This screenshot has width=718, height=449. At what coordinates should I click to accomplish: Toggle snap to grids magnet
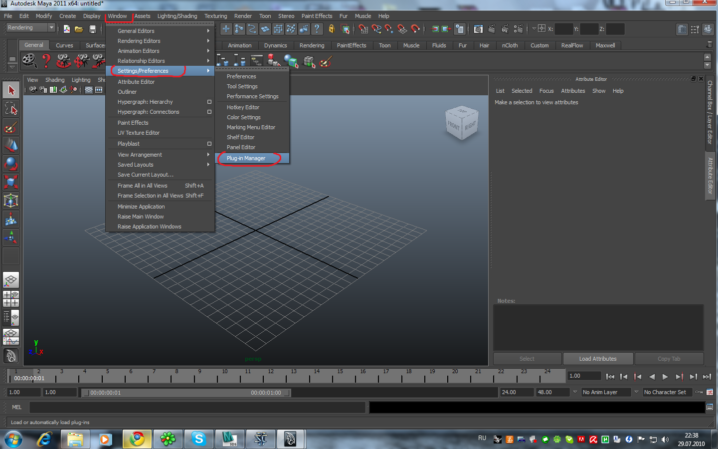pos(363,29)
